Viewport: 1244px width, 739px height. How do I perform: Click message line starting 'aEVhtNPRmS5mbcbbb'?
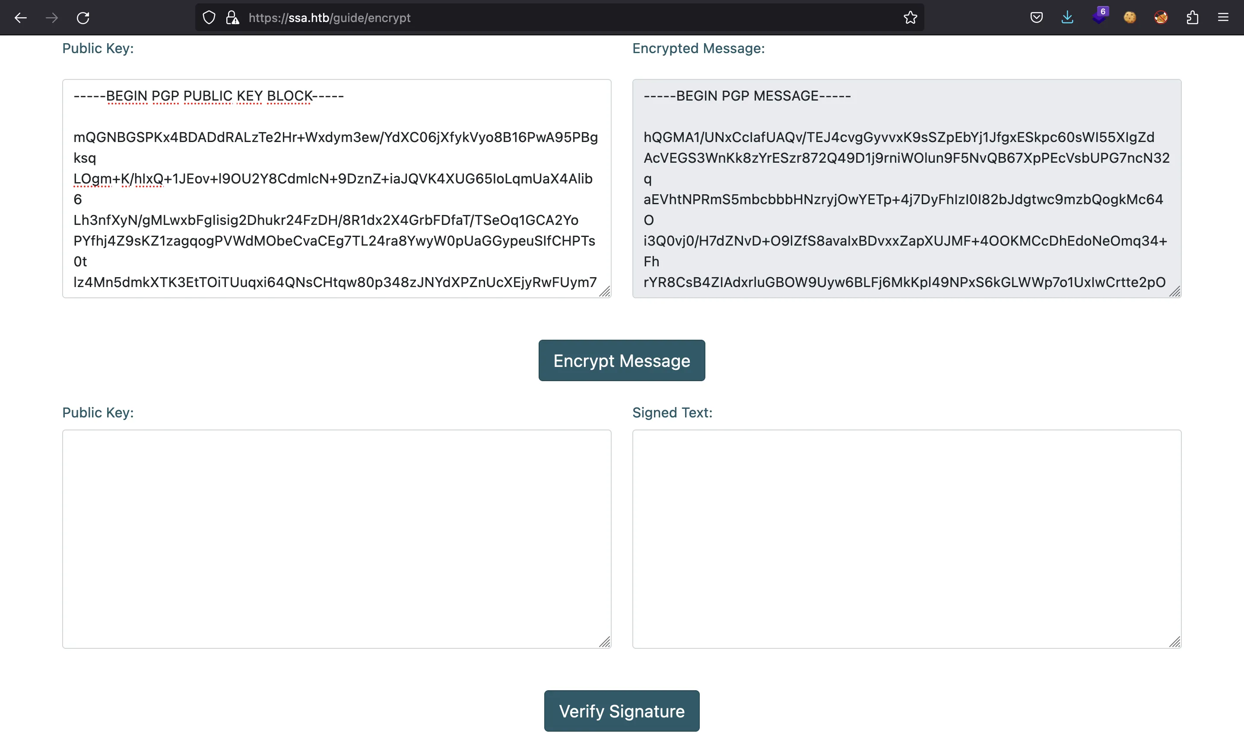pos(903,199)
